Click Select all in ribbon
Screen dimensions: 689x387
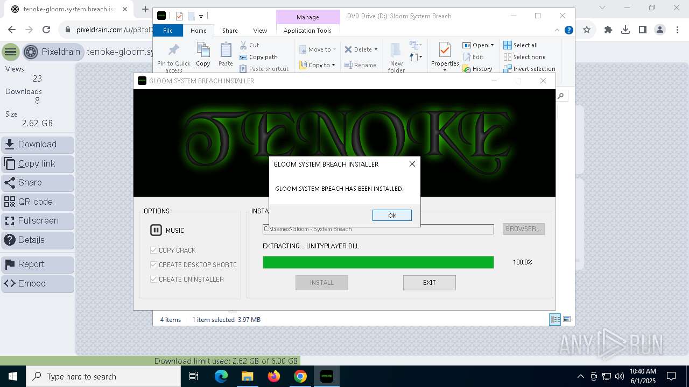tap(521, 45)
